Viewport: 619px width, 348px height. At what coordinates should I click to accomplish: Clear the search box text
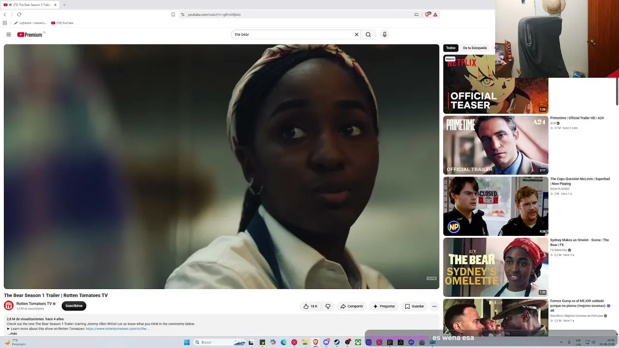356,34
